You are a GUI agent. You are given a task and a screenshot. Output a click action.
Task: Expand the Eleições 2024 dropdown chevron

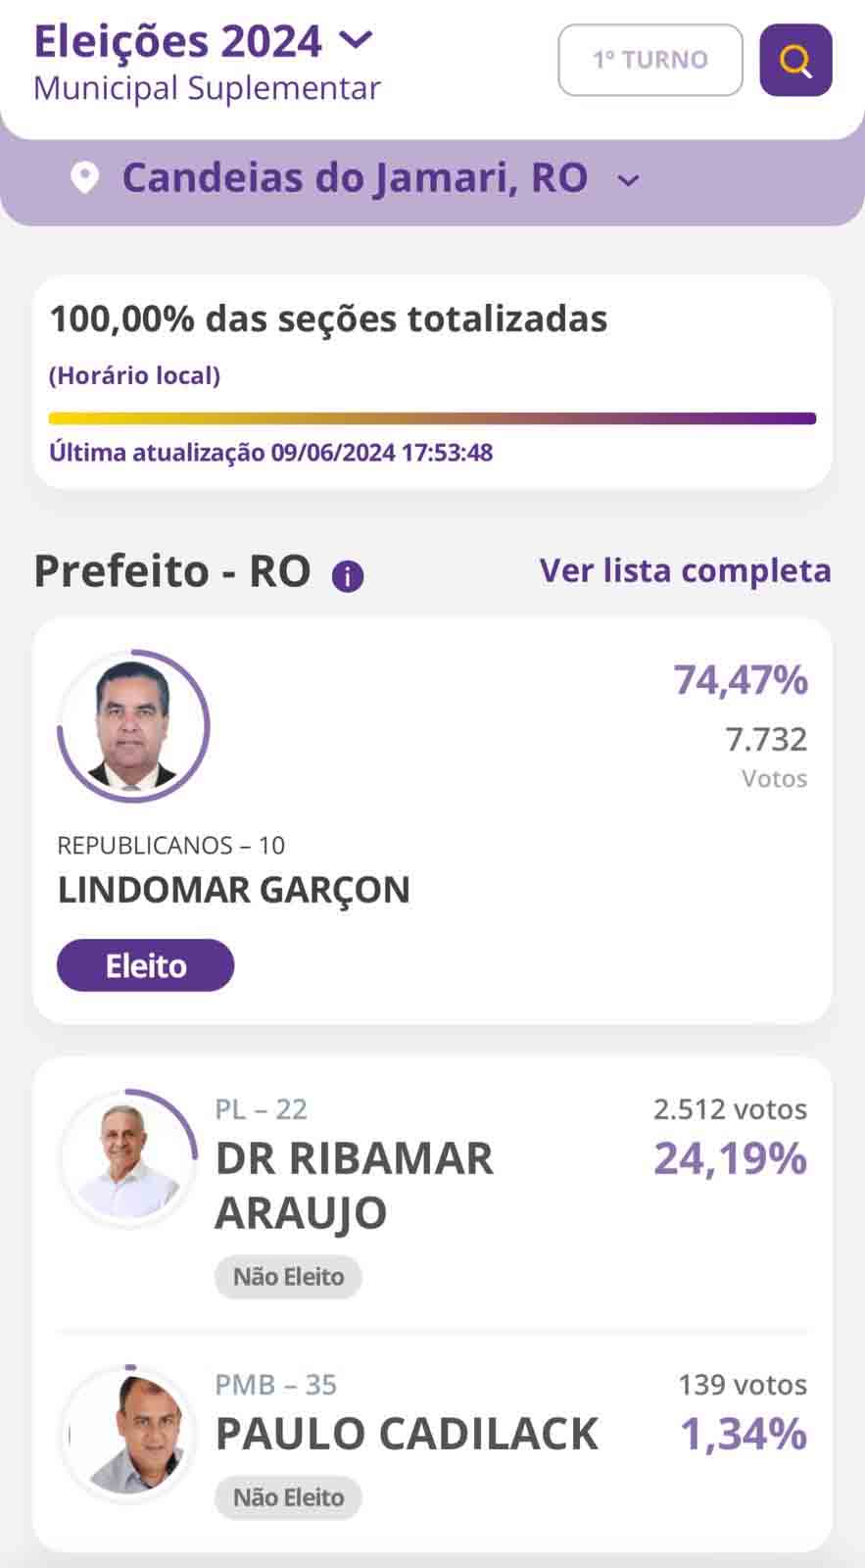[356, 40]
